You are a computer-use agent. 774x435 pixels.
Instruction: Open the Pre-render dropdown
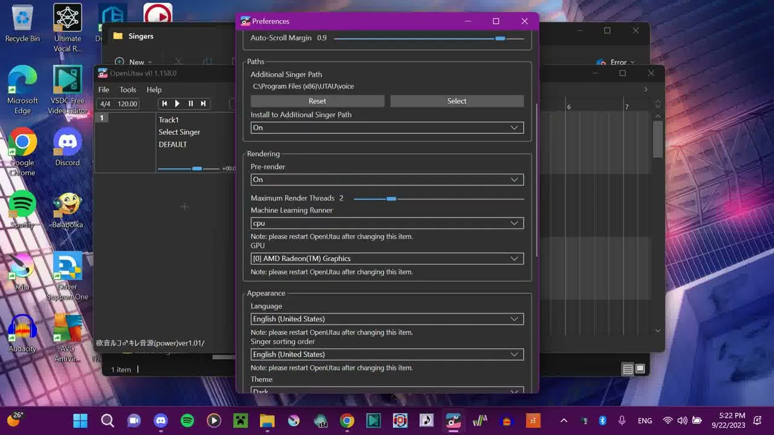[x=387, y=179]
